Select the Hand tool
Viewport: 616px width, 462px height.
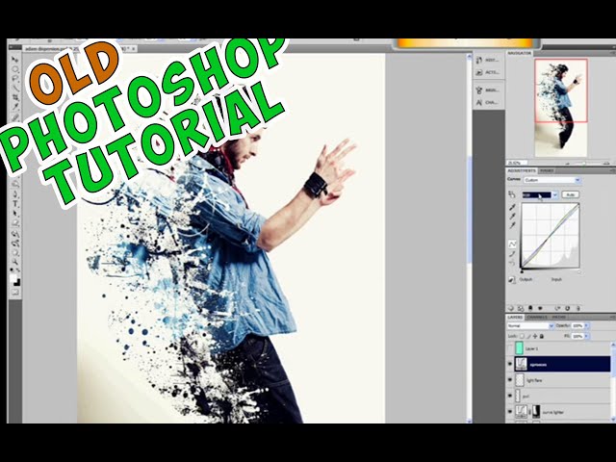coord(15,252)
